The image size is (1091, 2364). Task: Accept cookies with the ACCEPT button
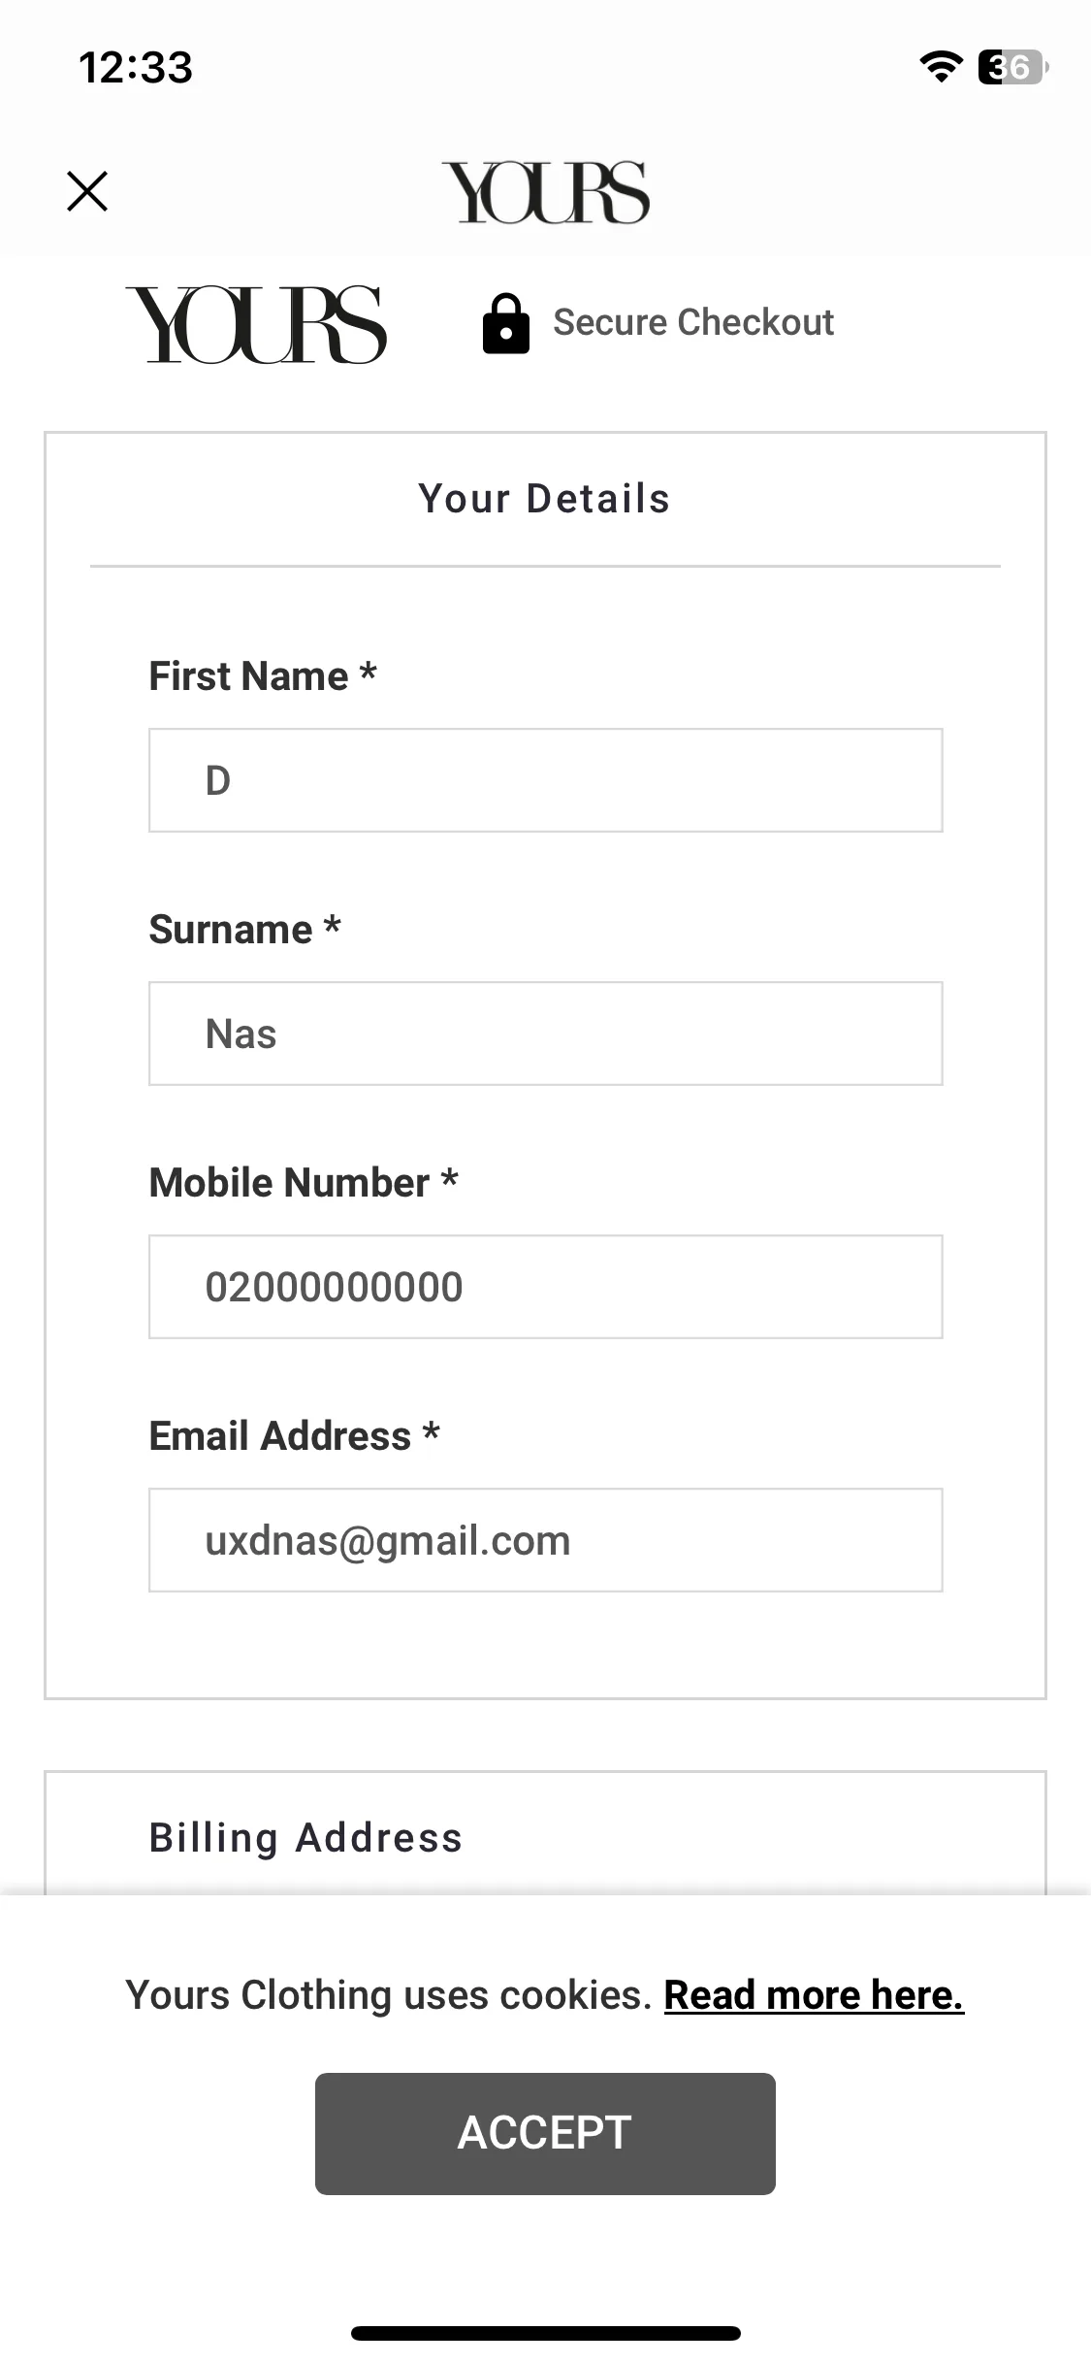point(545,2134)
